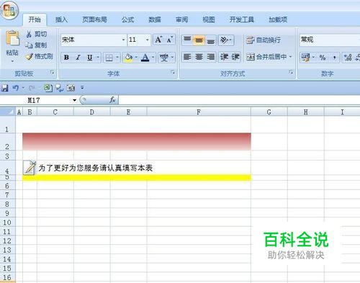This screenshot has width=360, height=283.
Task: Open the alignment 对齐方式 dialog launcher
Action: tap(291, 72)
